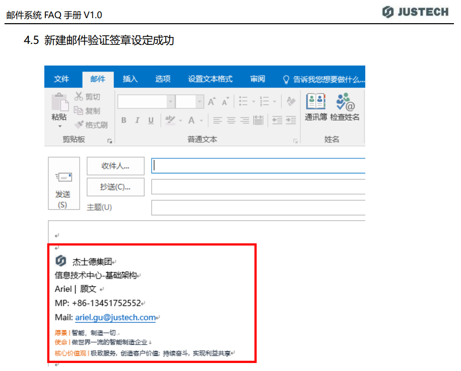461x371 pixels.
Task: Select the 邮件 ribbon tab
Action: point(98,79)
